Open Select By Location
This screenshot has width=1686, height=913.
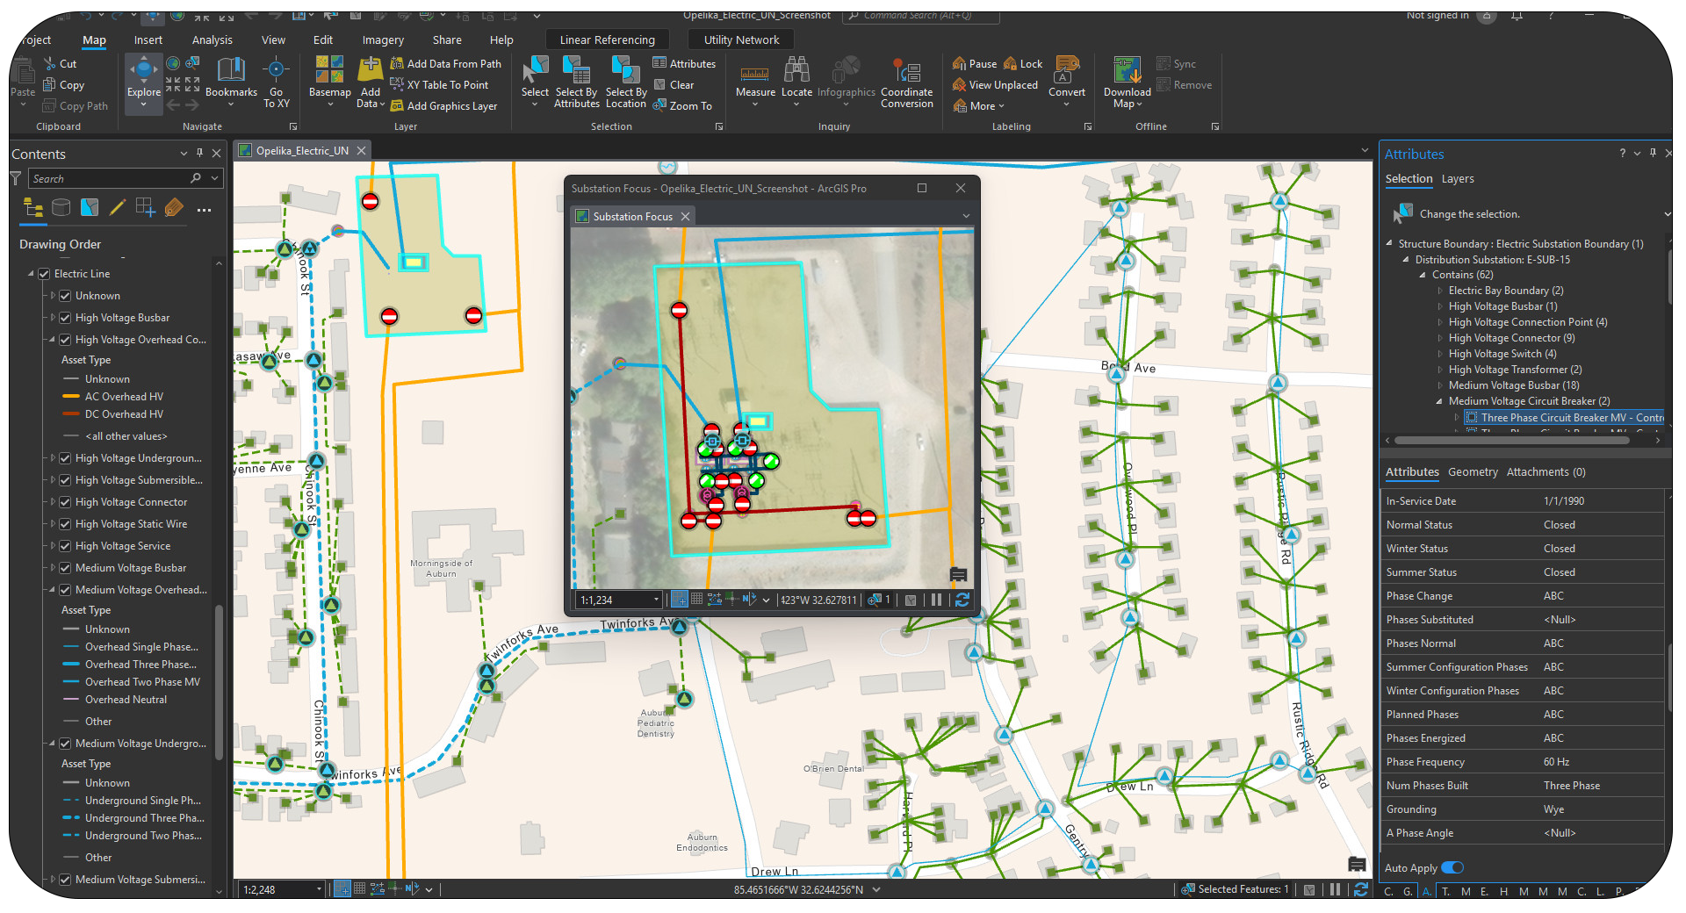click(626, 83)
